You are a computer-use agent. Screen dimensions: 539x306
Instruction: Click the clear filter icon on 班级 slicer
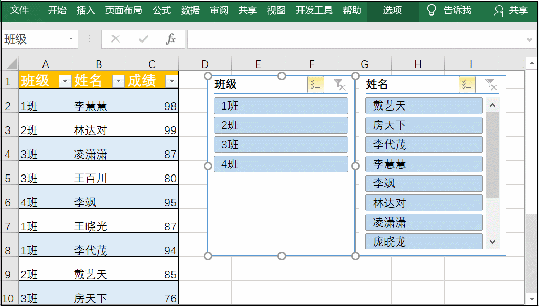[339, 84]
